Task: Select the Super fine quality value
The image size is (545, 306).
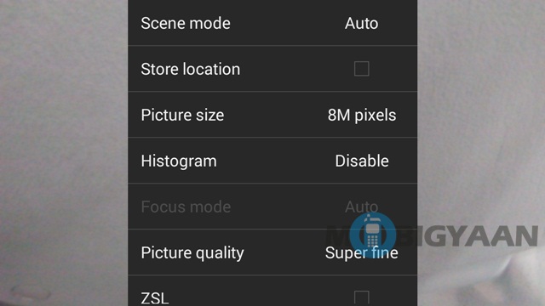Action: pos(361,252)
